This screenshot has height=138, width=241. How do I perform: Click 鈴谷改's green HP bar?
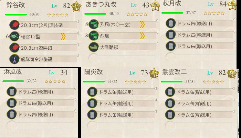point(16,14)
